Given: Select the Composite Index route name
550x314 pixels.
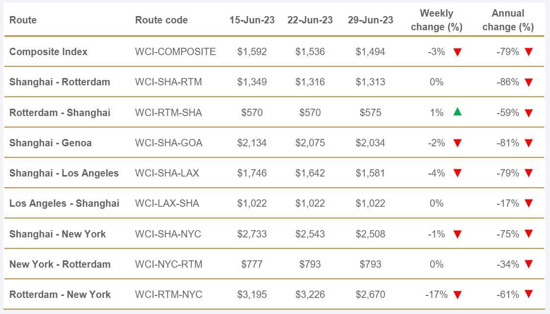Looking at the screenshot, I should click(x=48, y=51).
